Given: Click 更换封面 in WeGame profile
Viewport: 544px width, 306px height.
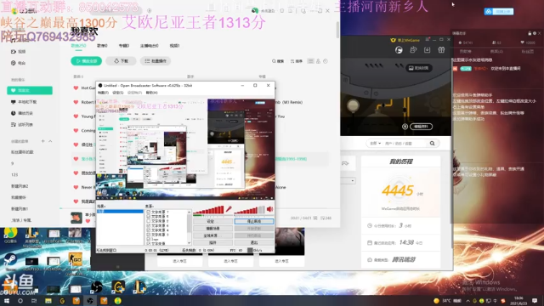Looking at the screenshot, I should tap(419, 68).
